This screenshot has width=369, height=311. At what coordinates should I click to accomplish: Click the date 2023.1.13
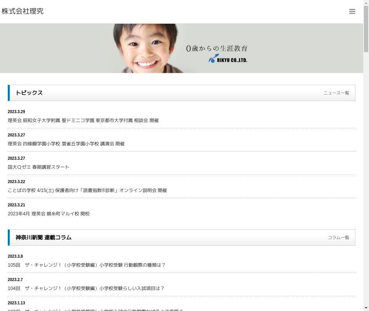coord(16,303)
